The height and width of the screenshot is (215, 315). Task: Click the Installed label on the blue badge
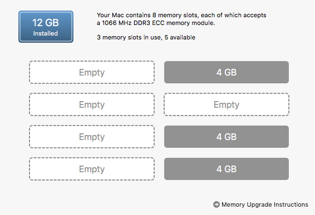(46, 33)
